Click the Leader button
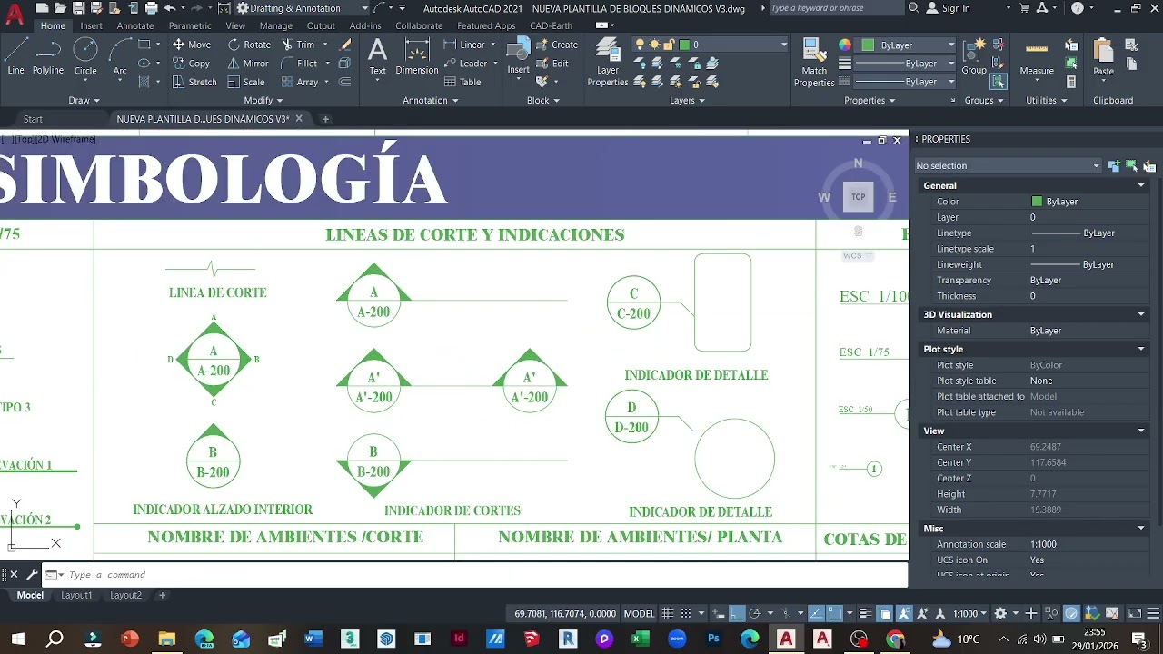This screenshot has height=654, width=1163. click(465, 64)
